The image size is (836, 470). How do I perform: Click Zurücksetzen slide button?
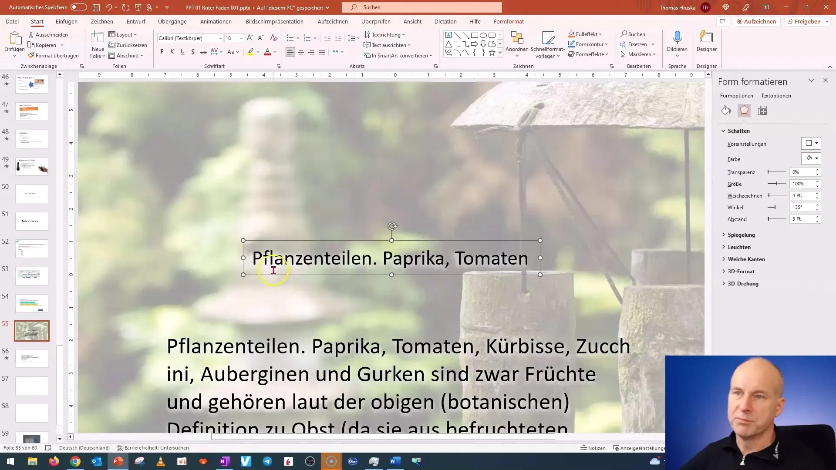coord(128,45)
